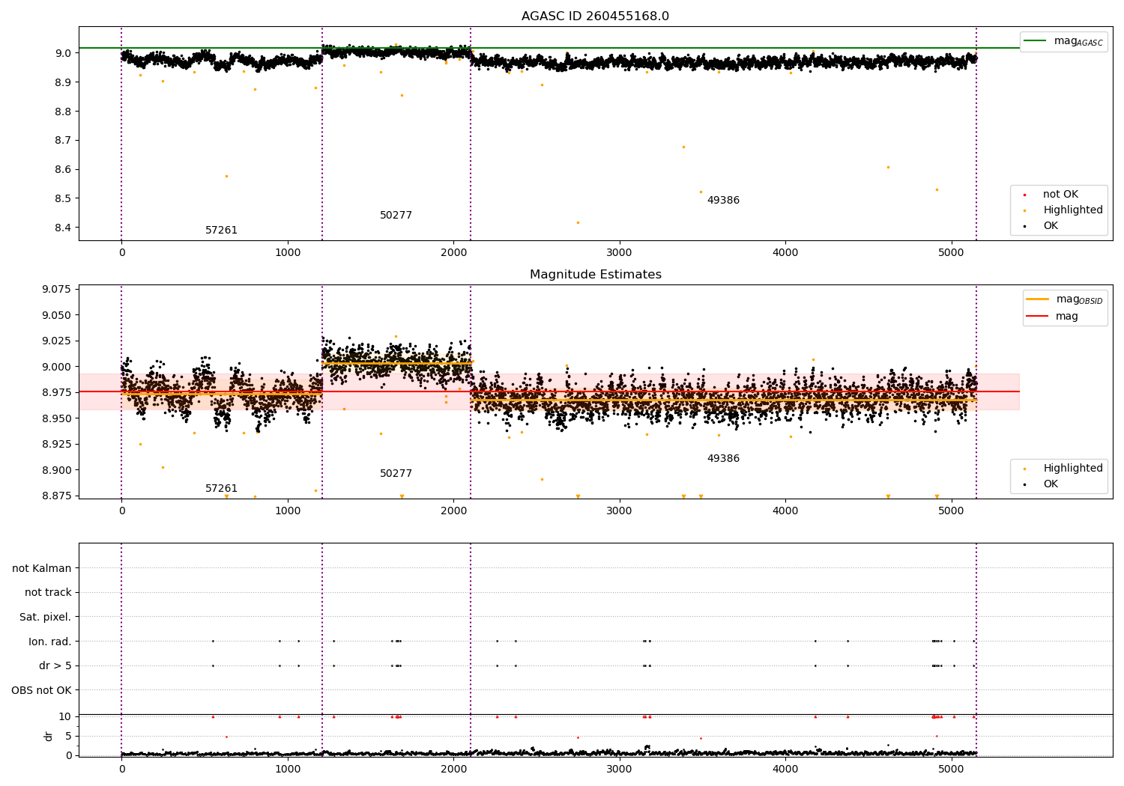Image resolution: width=1124 pixels, height=786 pixels.
Task: Click the 5000 x-tick under the top plot
Action: click(x=952, y=253)
